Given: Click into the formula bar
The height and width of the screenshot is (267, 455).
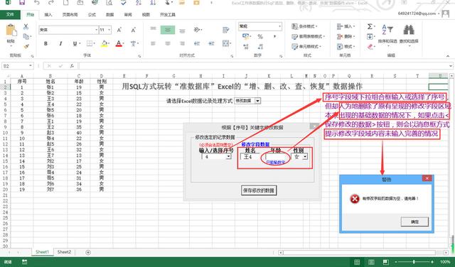Looking at the screenshot, I should [x=263, y=66].
